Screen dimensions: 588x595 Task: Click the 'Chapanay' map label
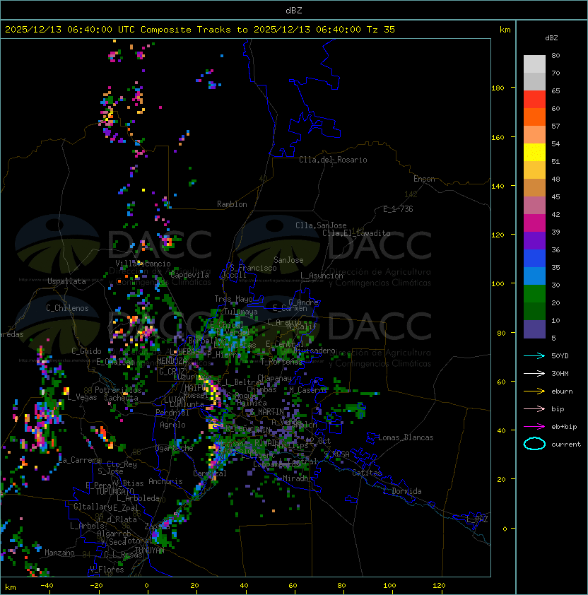tap(274, 379)
